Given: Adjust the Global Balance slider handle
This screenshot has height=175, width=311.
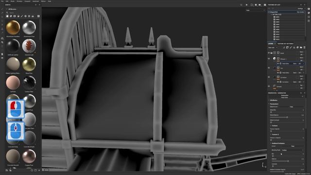Looking at the screenshot, I should (287, 117).
